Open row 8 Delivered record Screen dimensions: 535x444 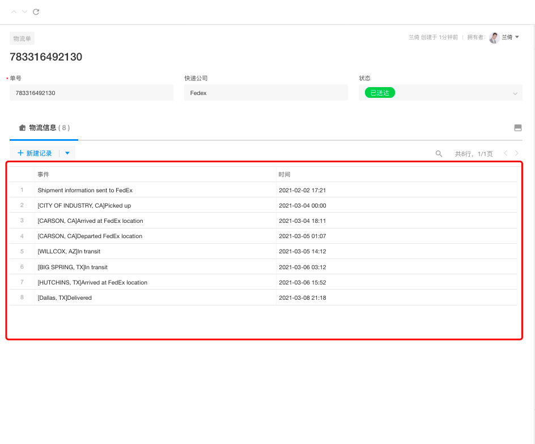pyautogui.click(x=65, y=298)
